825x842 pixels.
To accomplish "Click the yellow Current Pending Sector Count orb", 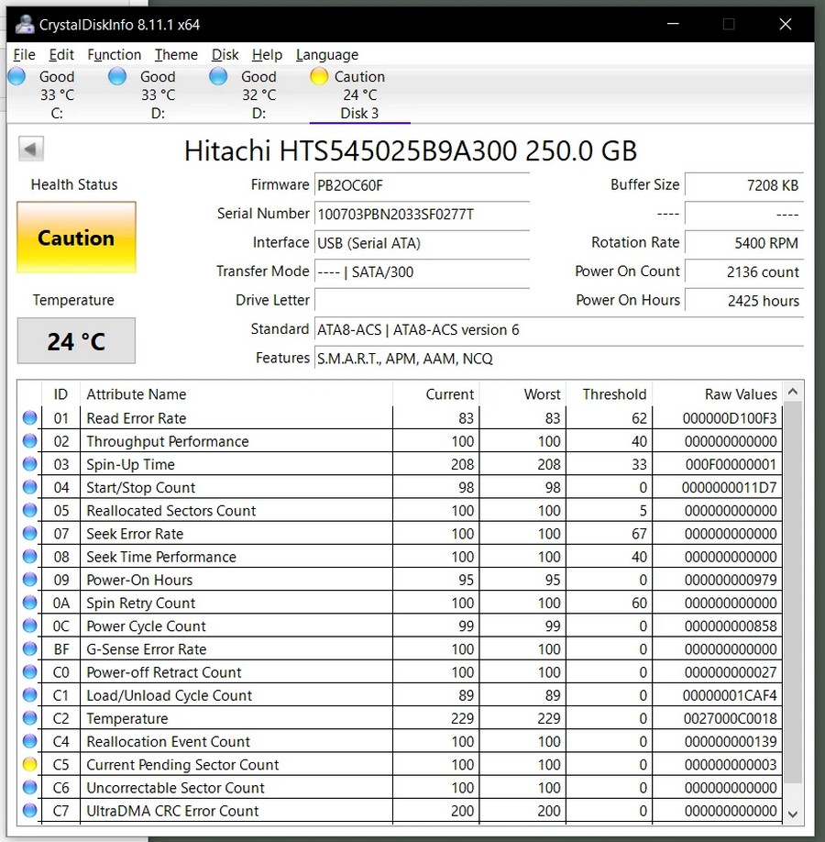I will tap(29, 765).
